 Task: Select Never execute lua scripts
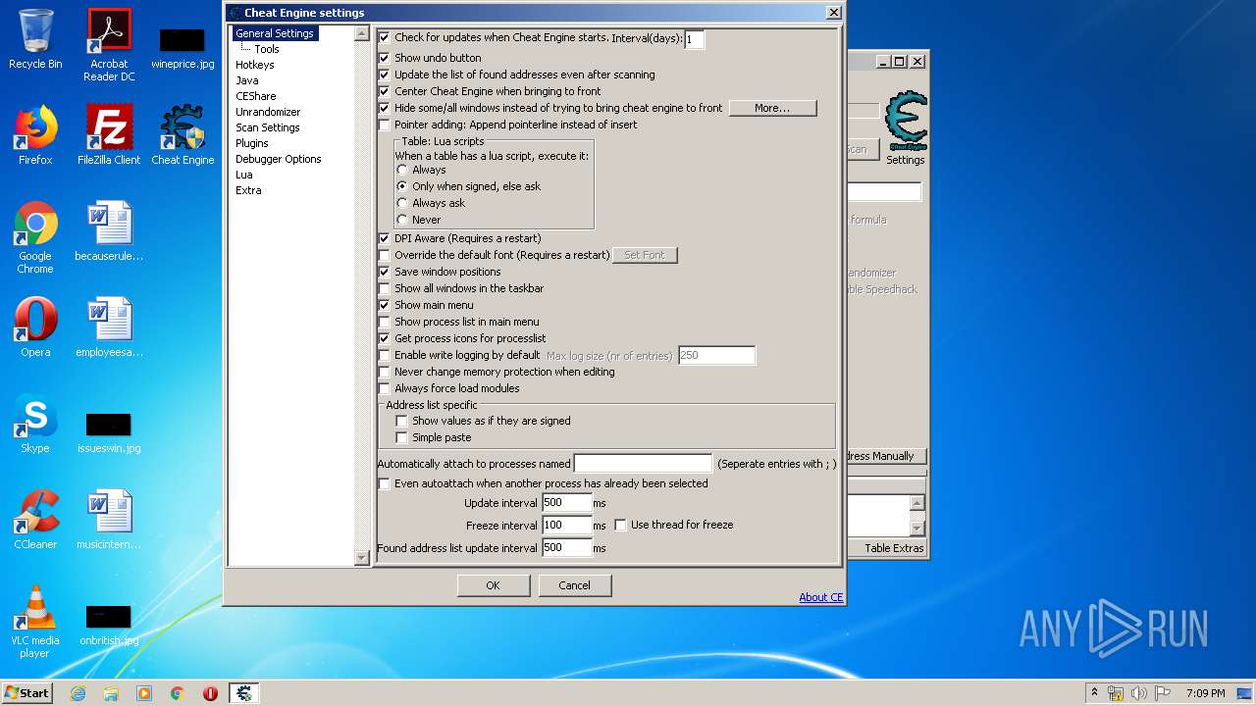[402, 220]
